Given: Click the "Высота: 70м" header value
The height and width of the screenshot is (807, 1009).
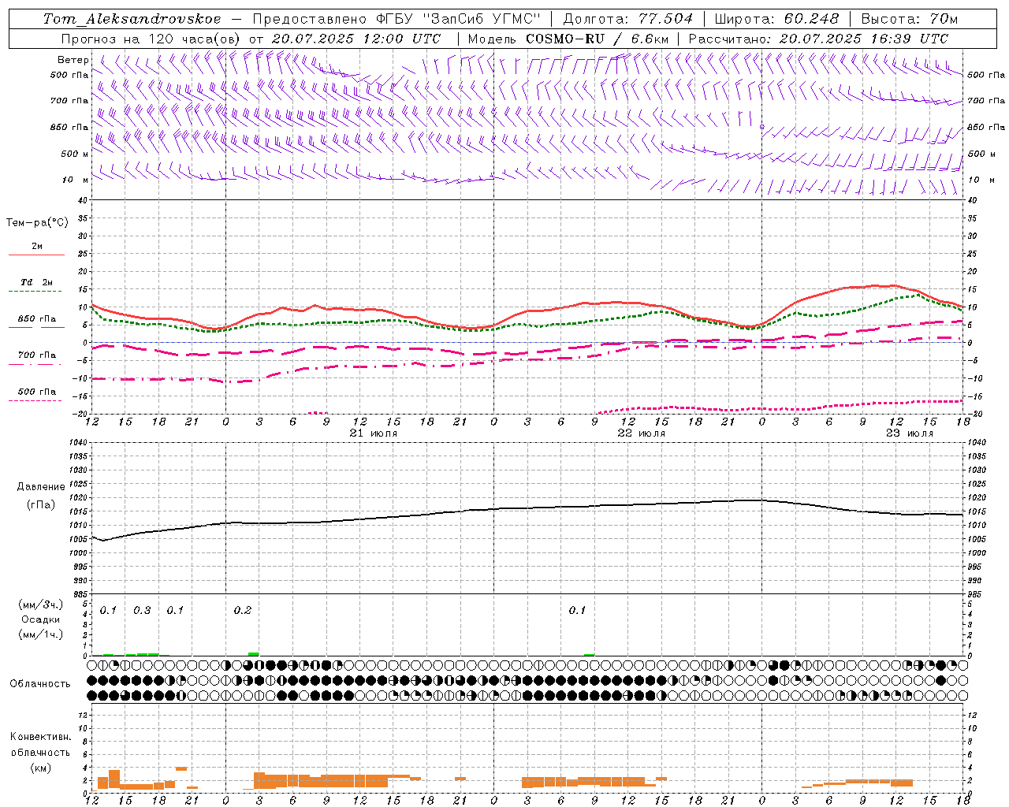Looking at the screenshot, I should click(x=910, y=19).
